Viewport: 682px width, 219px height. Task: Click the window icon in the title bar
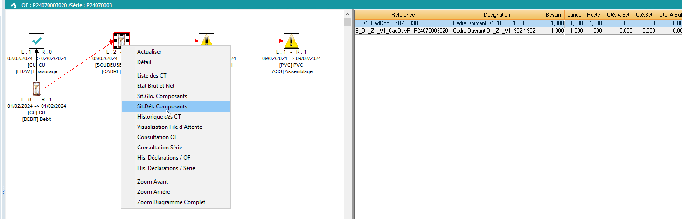pyautogui.click(x=13, y=5)
